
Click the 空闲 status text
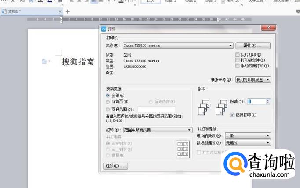127,55
